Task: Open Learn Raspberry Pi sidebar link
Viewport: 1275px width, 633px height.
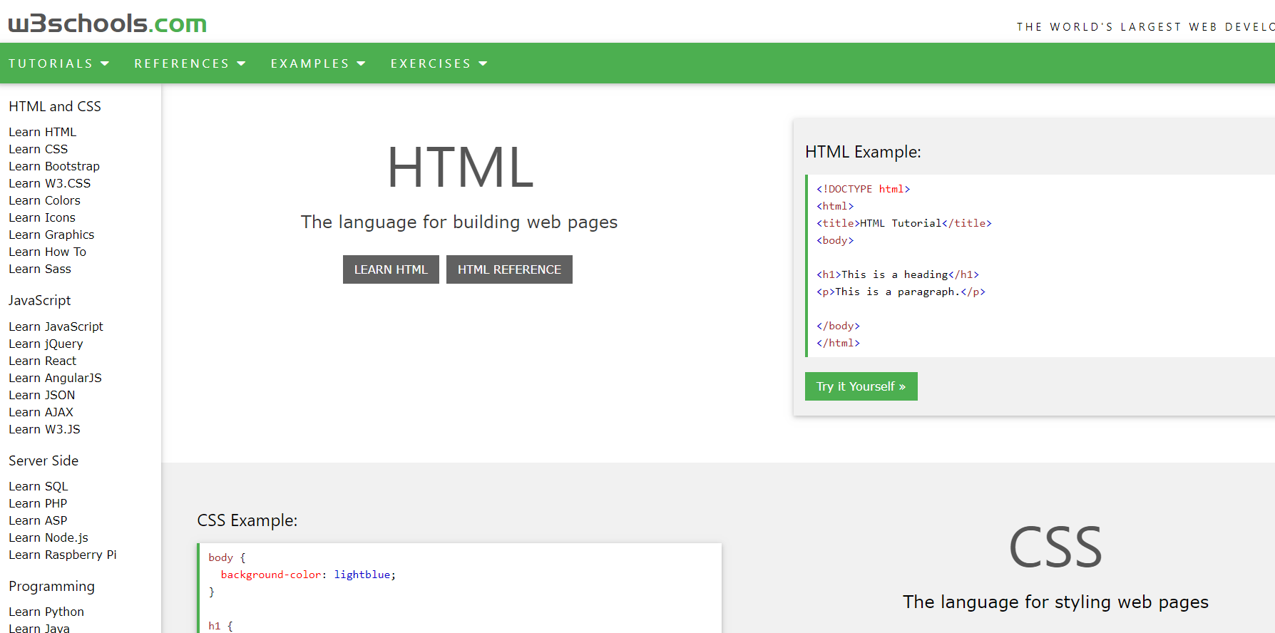Action: [63, 555]
